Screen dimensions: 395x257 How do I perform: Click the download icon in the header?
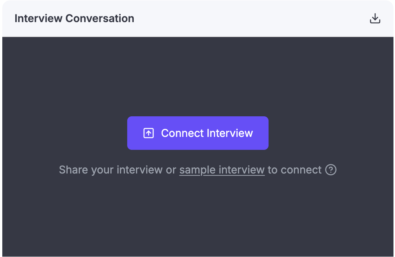pos(375,18)
